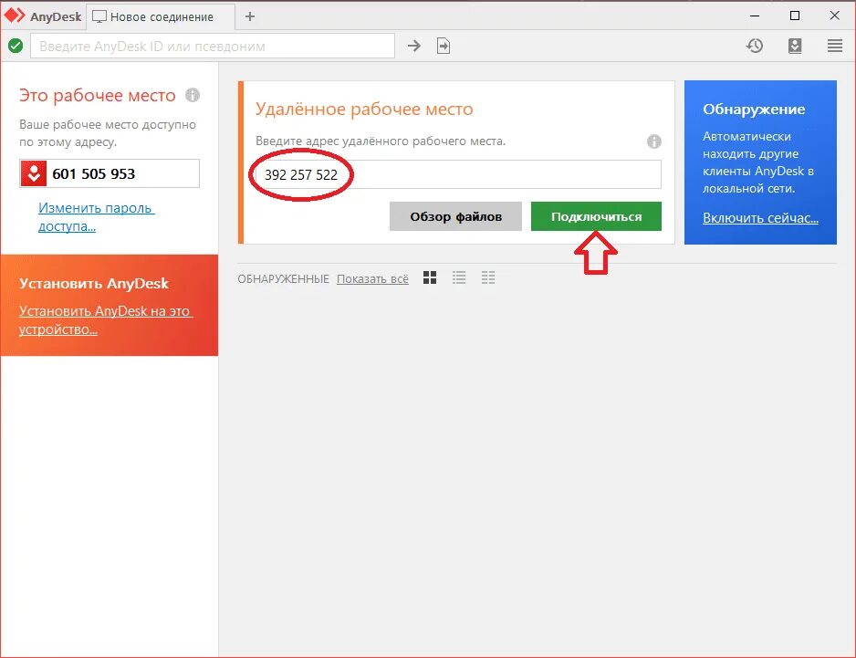Focus the top AnyDesk ID address field
The width and height of the screenshot is (856, 658).
(213, 46)
